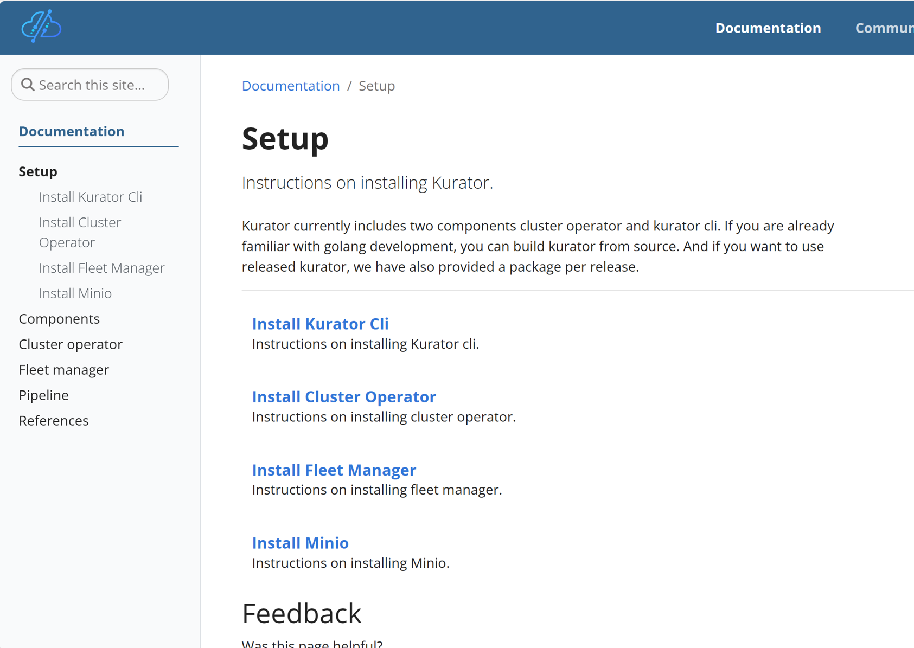Click the Feedback heading

[x=302, y=614]
